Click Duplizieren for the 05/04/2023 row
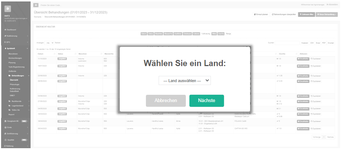Viewport: 343px width, 150px height. [316, 129]
